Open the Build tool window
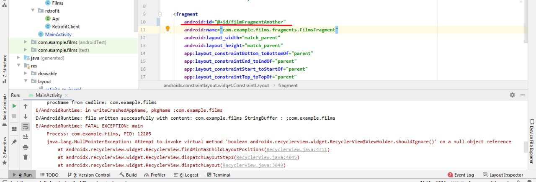 pos(128,175)
